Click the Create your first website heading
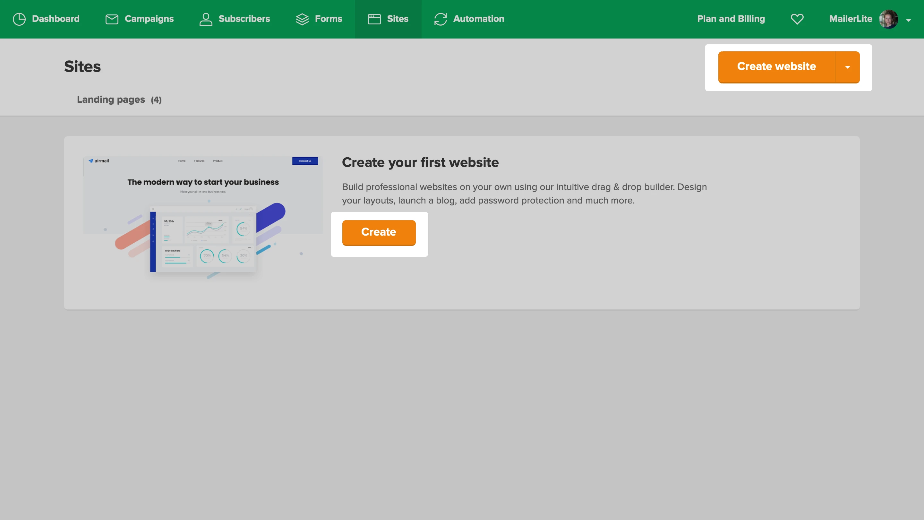 pos(420,162)
